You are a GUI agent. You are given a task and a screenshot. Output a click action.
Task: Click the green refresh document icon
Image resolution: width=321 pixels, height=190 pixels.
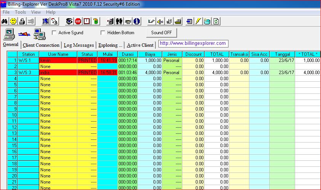tap(216, 21)
